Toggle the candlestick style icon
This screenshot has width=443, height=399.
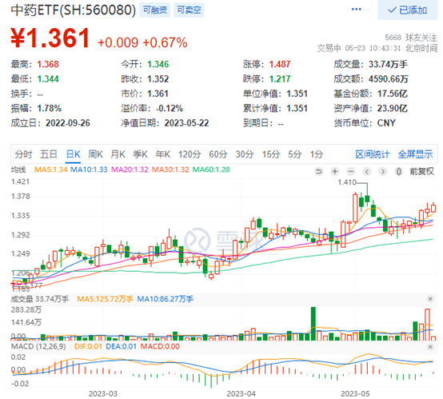(399, 171)
